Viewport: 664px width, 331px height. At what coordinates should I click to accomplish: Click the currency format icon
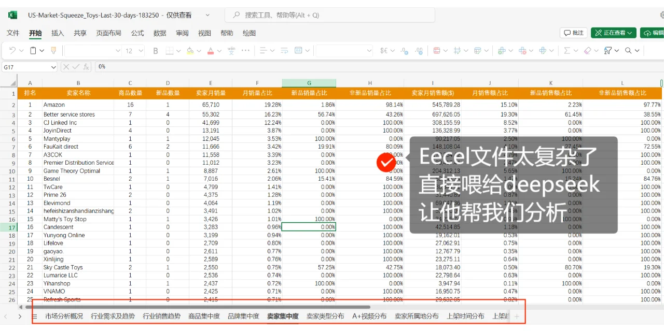tap(384, 51)
